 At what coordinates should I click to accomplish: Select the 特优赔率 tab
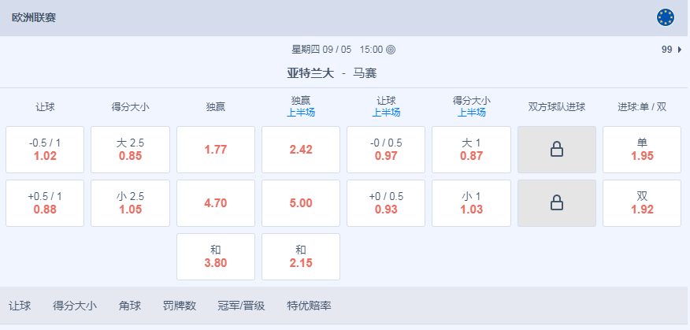(x=309, y=306)
